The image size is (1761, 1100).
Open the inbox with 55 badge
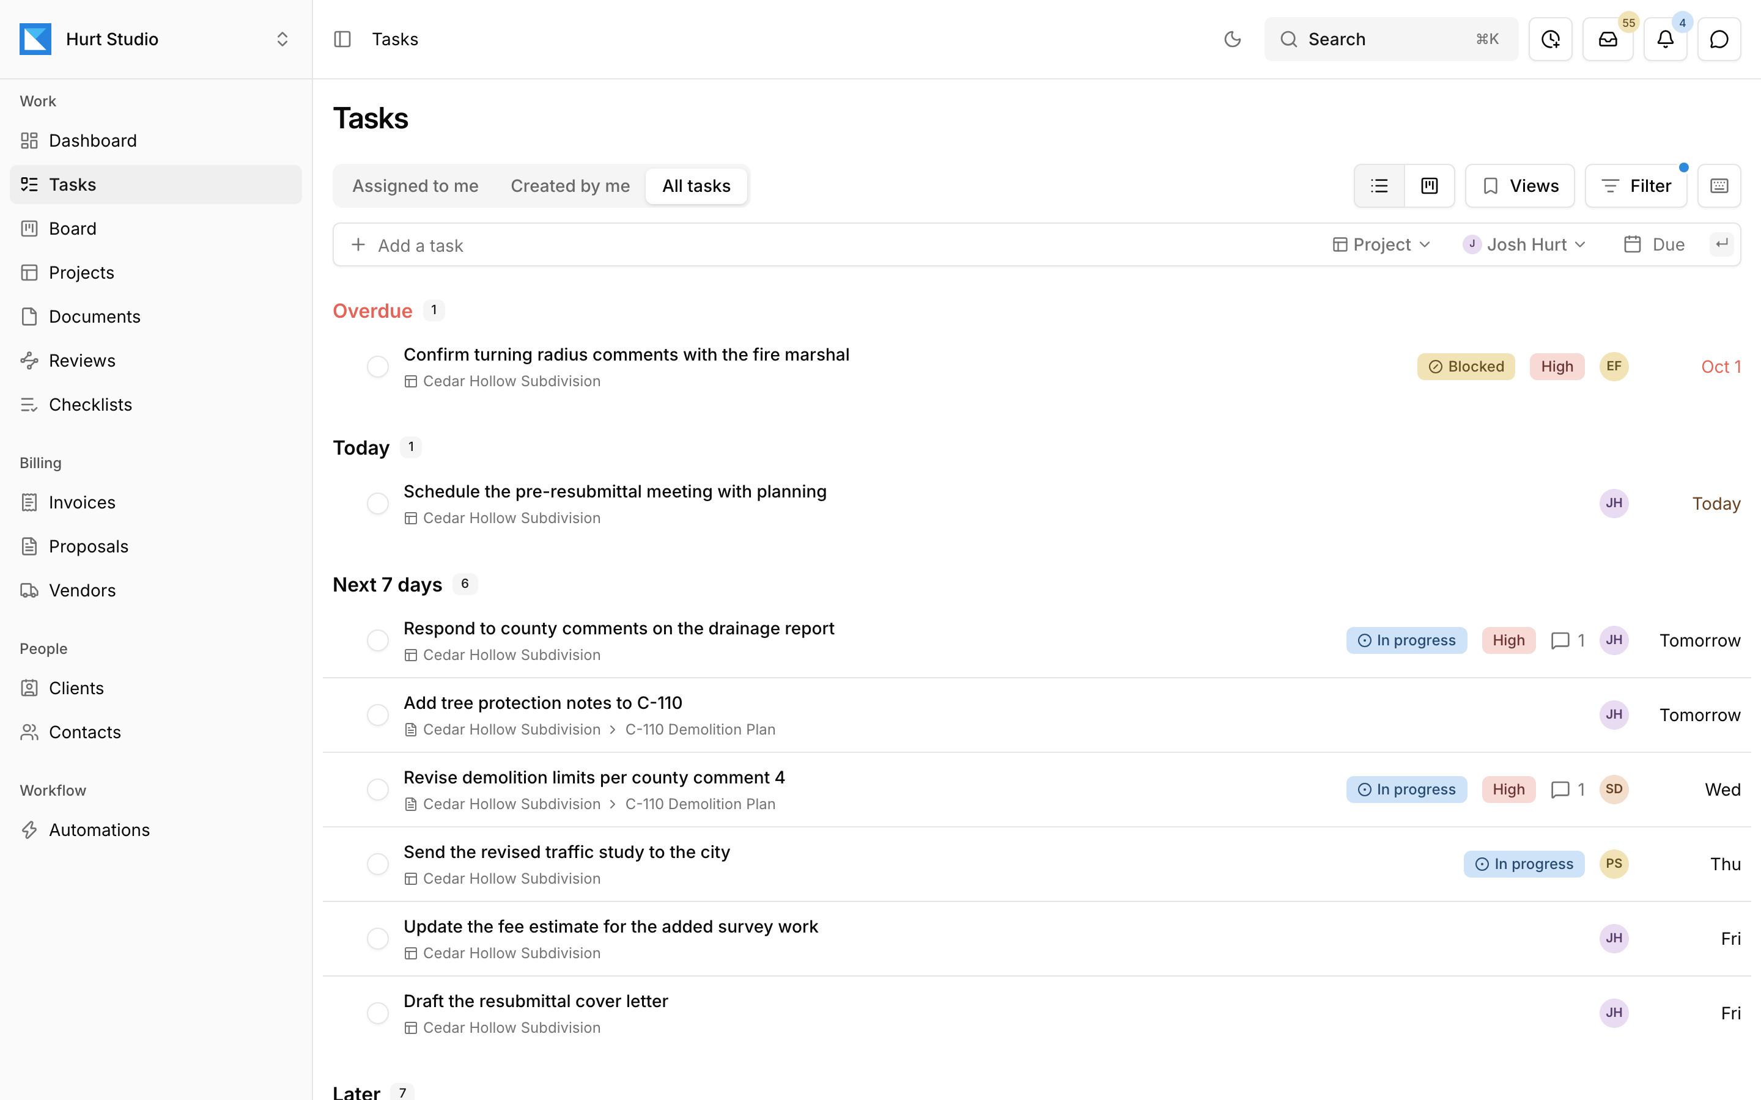point(1608,39)
